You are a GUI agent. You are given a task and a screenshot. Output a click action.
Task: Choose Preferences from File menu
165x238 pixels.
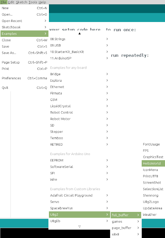coord(24,78)
